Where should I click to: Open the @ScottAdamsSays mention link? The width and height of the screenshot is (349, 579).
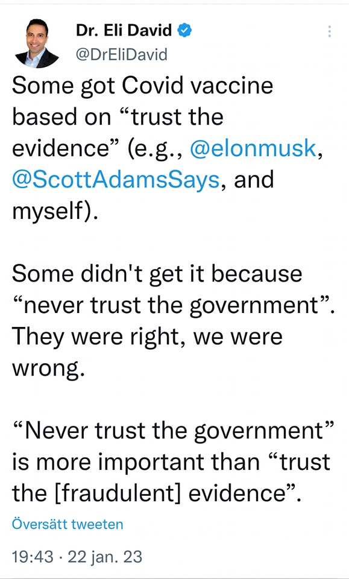(x=116, y=180)
